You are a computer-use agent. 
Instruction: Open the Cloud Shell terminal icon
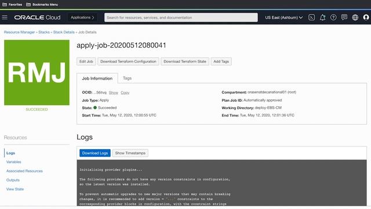(x=312, y=17)
